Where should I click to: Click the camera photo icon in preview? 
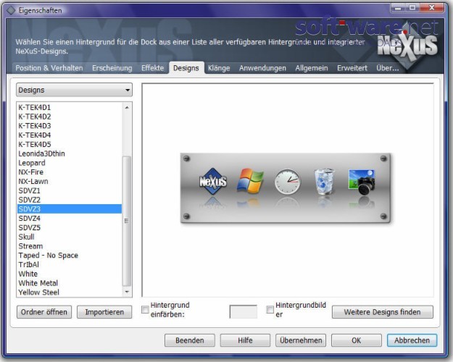(362, 182)
